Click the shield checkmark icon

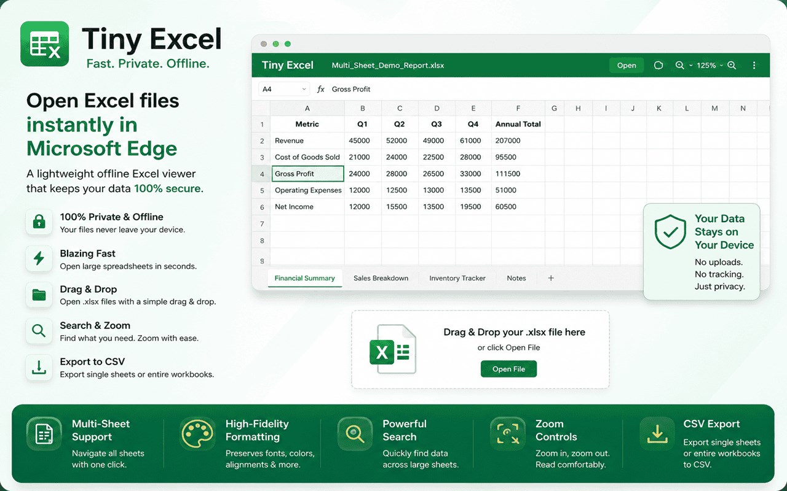(x=670, y=231)
